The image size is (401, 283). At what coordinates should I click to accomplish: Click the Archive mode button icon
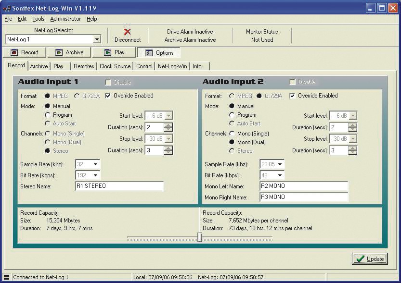click(x=59, y=52)
